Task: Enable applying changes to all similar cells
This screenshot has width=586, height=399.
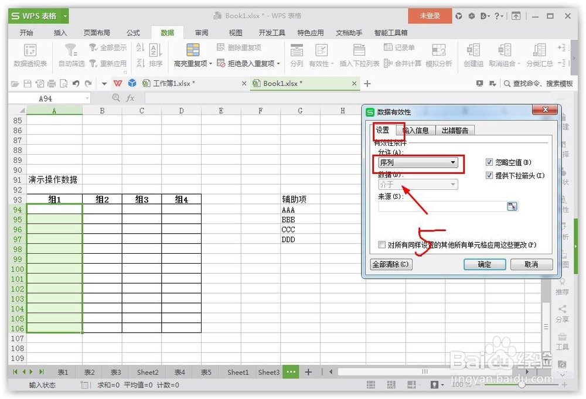Action: point(381,244)
